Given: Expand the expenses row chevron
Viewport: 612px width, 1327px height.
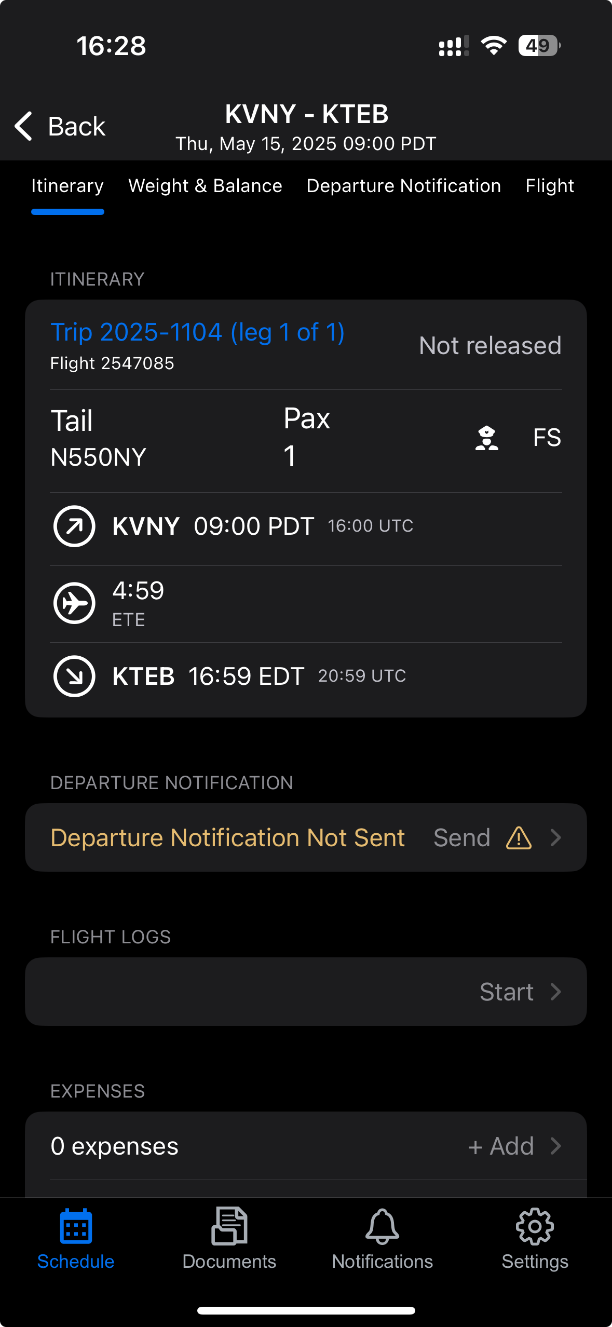Looking at the screenshot, I should (x=555, y=1146).
